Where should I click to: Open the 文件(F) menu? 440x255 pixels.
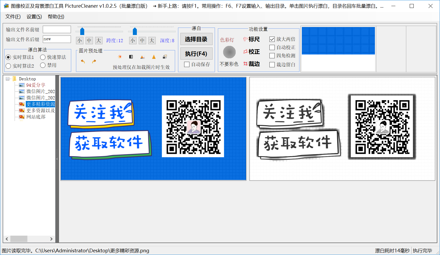tap(13, 17)
